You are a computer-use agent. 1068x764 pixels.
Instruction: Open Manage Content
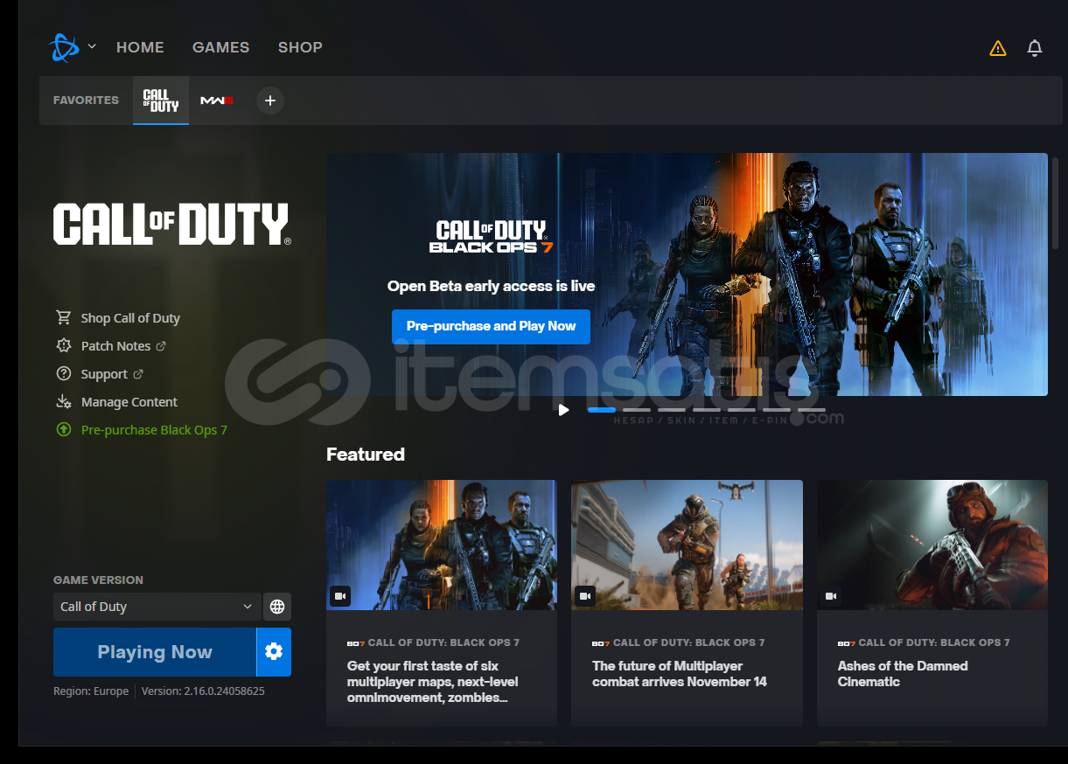click(x=129, y=402)
